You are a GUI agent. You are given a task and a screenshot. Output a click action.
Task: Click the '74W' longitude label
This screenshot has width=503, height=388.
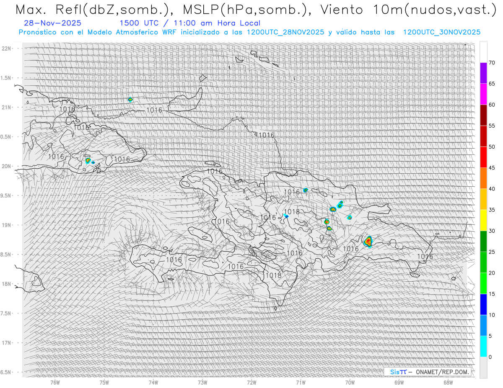pyautogui.click(x=153, y=382)
